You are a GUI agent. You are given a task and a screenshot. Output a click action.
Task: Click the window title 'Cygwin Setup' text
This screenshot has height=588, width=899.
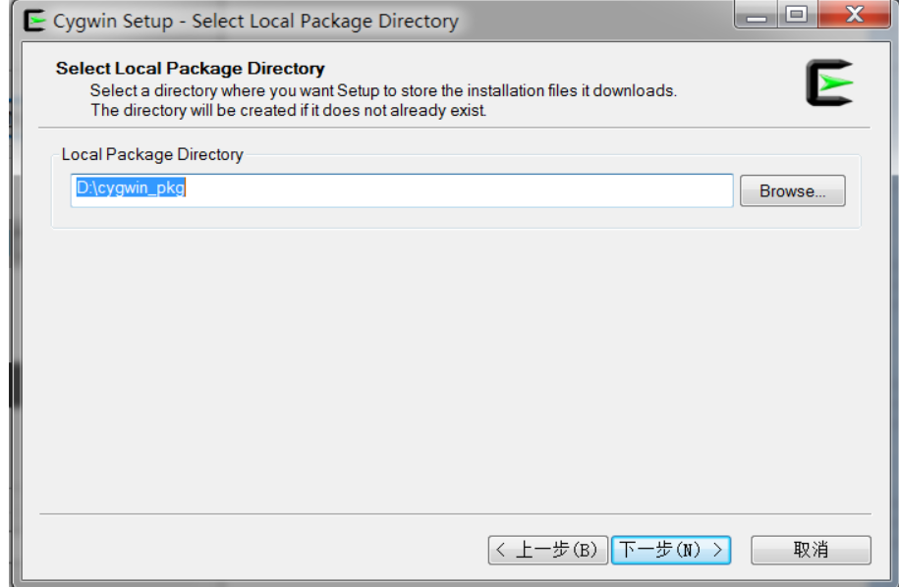coord(113,21)
